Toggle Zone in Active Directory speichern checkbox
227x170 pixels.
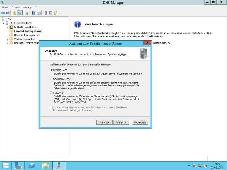coord(51,107)
